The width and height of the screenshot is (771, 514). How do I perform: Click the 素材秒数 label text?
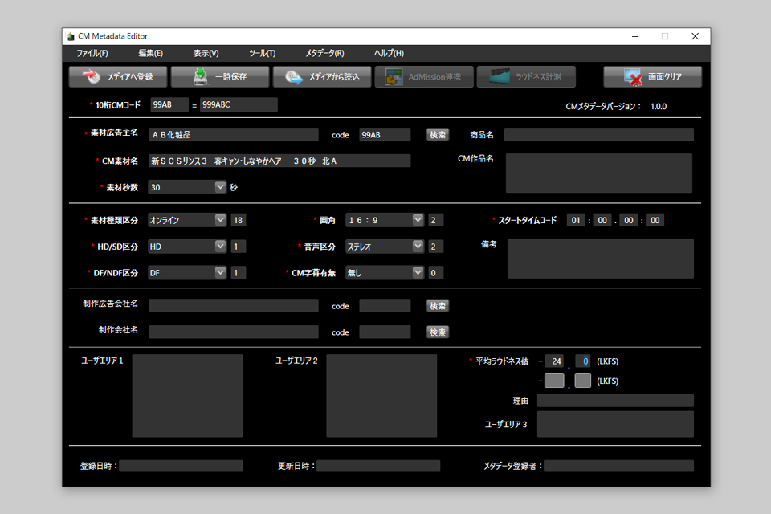click(122, 187)
